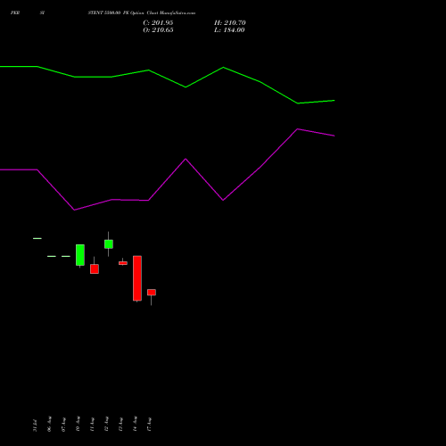
Task: Click the 06 Aug date axis label
Action: (x=49, y=424)
